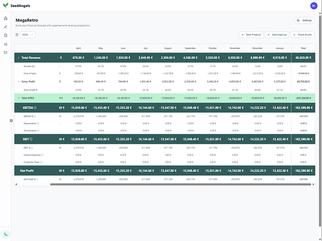
Task: Click October revenue 5,020.00 € cell
Action: pyautogui.click(x=213, y=57)
